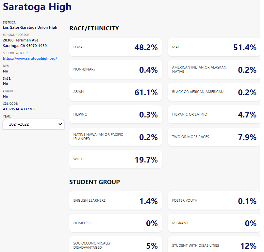
Task: Open the saratogahigh.org school website link
Action: click(30, 58)
